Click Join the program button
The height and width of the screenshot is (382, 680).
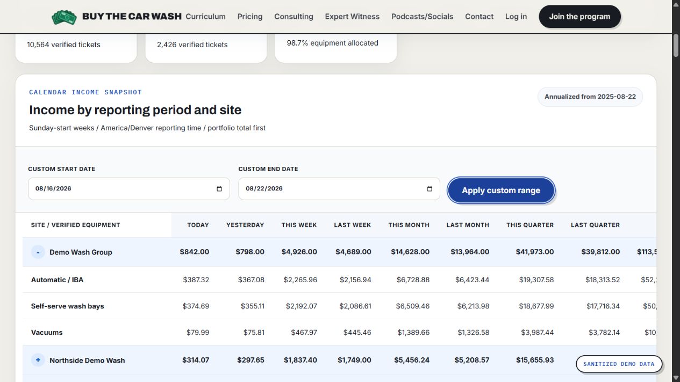point(579,17)
